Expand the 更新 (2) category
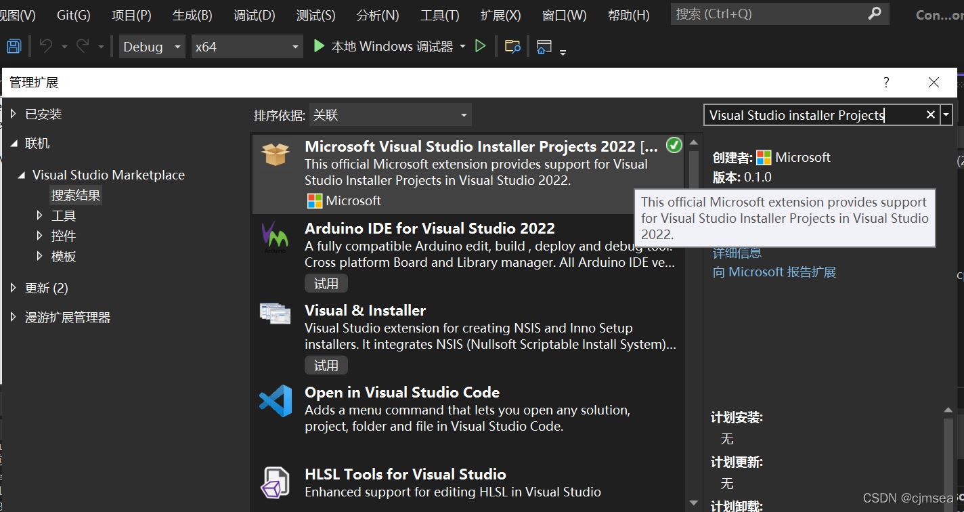The image size is (964, 512). point(14,288)
